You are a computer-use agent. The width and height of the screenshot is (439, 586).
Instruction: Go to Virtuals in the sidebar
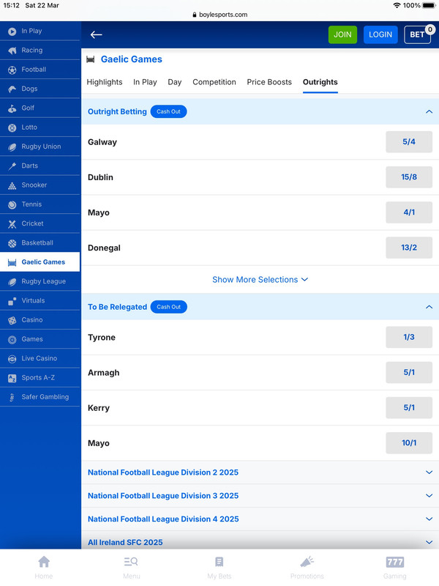[40, 301]
